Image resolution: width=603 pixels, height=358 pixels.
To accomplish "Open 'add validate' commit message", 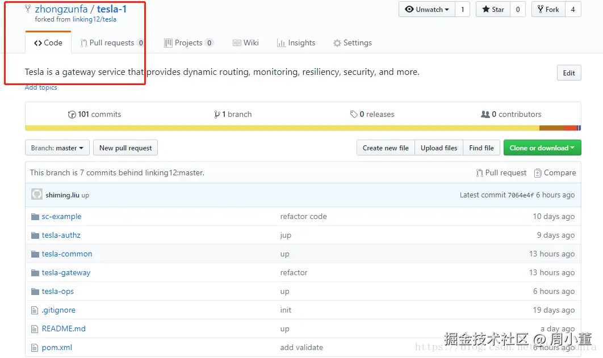I will [x=301, y=348].
